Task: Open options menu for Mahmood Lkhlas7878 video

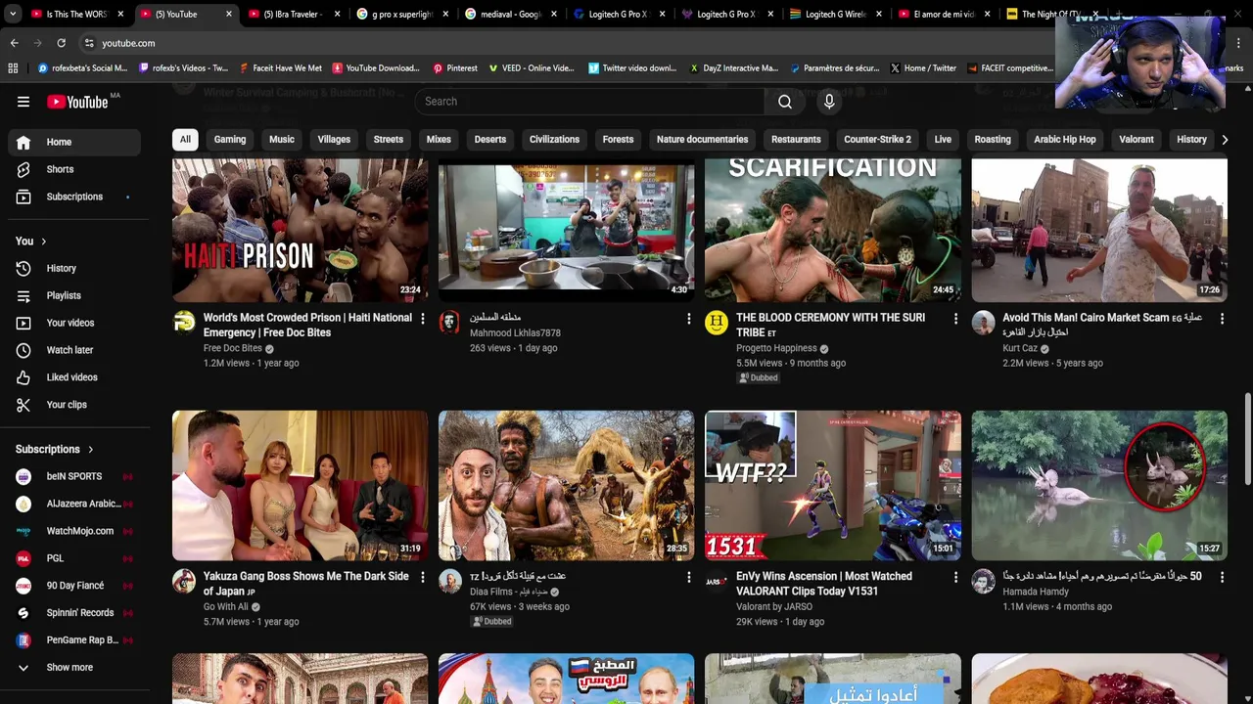Action: click(x=689, y=319)
